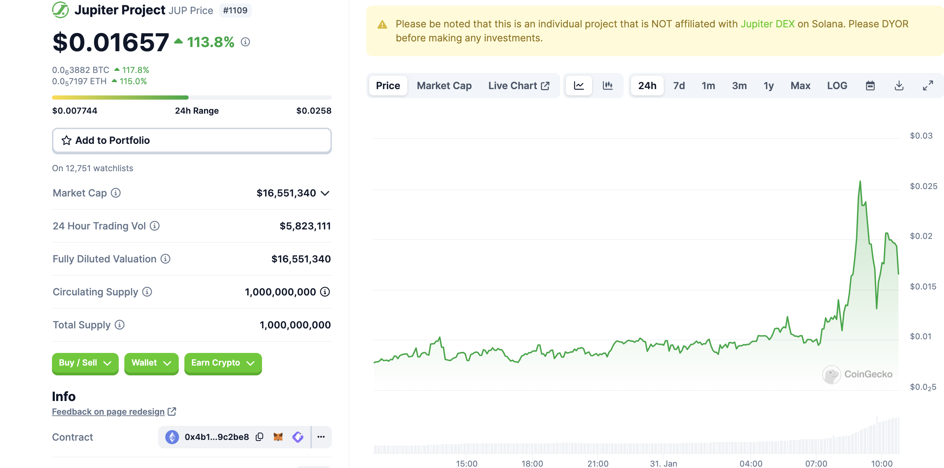Toggle LOG scale on chart
Image resolution: width=944 pixels, height=468 pixels.
(837, 86)
